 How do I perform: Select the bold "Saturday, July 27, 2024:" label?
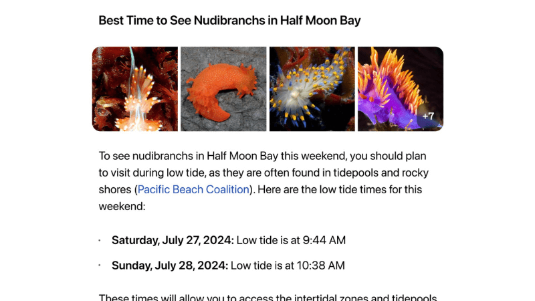coord(173,240)
